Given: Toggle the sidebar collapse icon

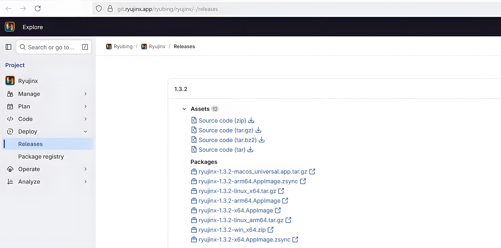Looking at the screenshot, I should pyautogui.click(x=9, y=47).
